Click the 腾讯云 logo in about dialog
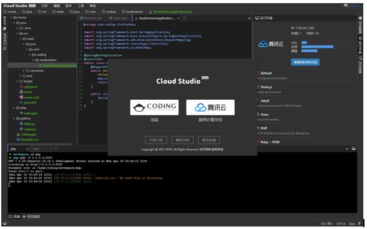 210,107
